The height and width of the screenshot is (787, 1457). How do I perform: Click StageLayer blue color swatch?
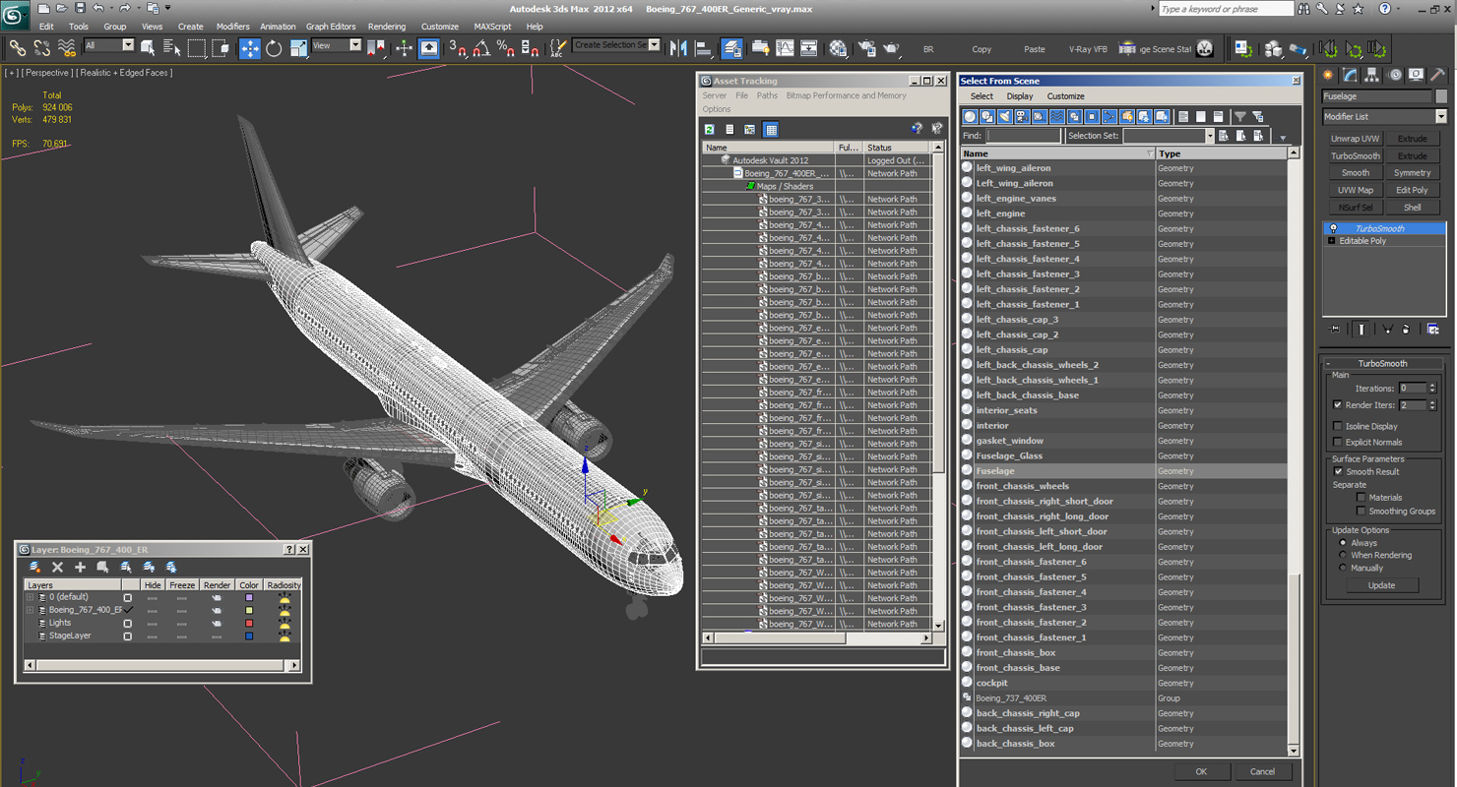[249, 636]
